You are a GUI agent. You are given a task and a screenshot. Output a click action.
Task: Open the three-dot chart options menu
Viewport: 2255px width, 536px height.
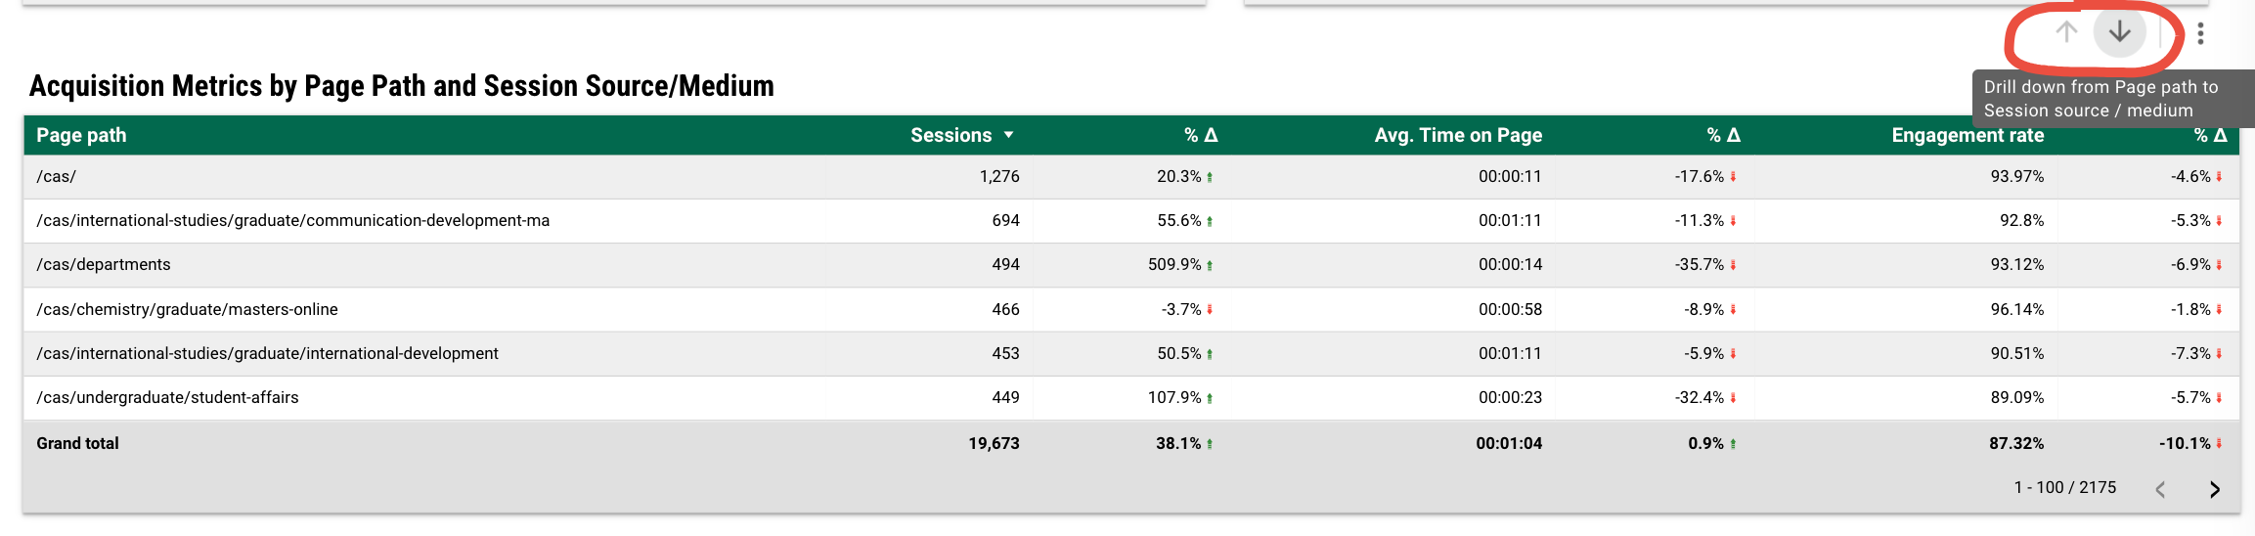pyautogui.click(x=2200, y=34)
